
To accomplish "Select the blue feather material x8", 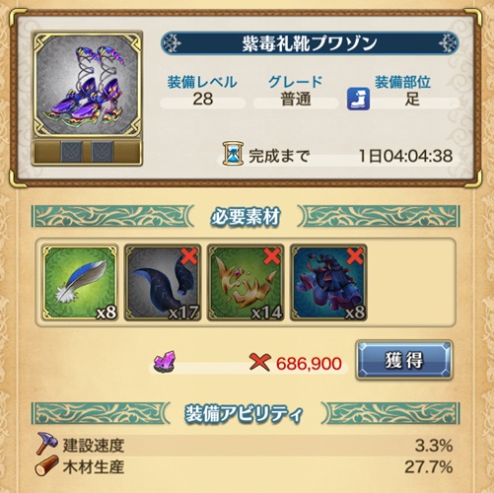I will pos(80,283).
